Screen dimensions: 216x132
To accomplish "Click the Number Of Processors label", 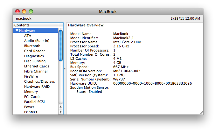I will tap(90, 50).
